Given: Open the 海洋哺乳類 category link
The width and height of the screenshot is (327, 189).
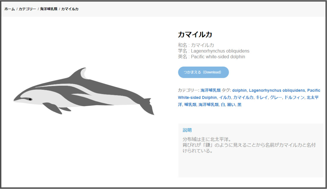Looking at the screenshot, I should click(210, 90).
